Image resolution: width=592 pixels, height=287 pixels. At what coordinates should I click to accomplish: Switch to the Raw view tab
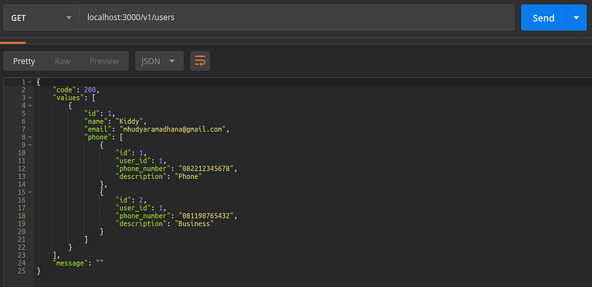(x=62, y=61)
